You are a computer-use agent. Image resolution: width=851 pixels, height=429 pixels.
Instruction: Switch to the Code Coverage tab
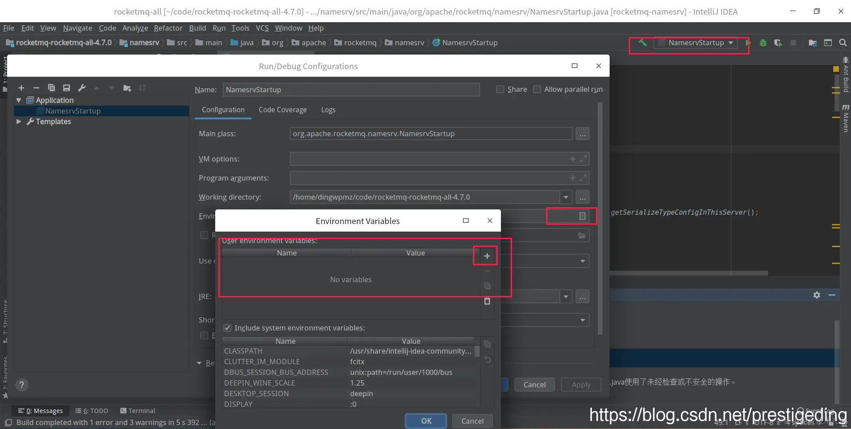click(x=283, y=110)
